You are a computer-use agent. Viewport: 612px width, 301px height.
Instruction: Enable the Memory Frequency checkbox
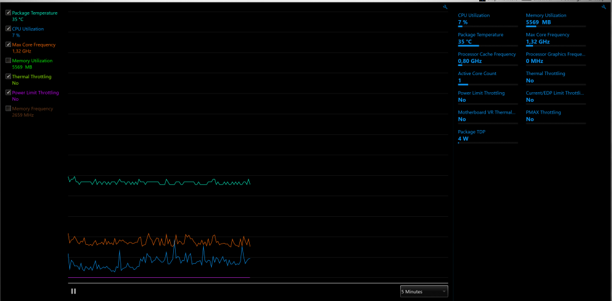(8, 109)
